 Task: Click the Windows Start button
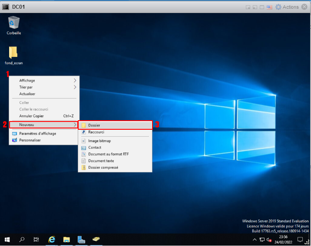pos(7,239)
